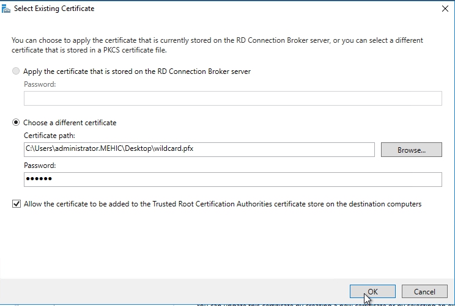
Task: Click the empty password field under the broker option
Action: 232,98
